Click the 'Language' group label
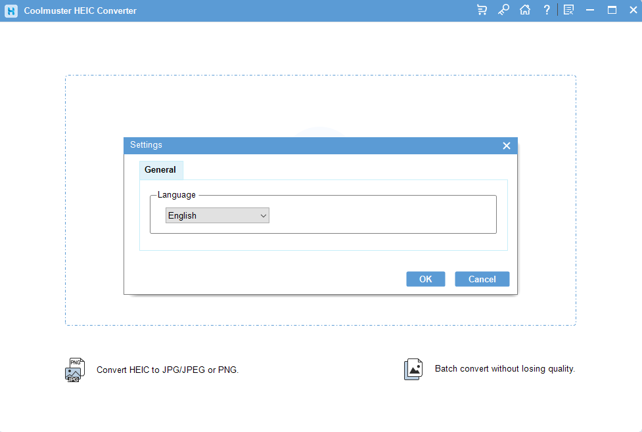The width and height of the screenshot is (642, 432). (x=177, y=195)
